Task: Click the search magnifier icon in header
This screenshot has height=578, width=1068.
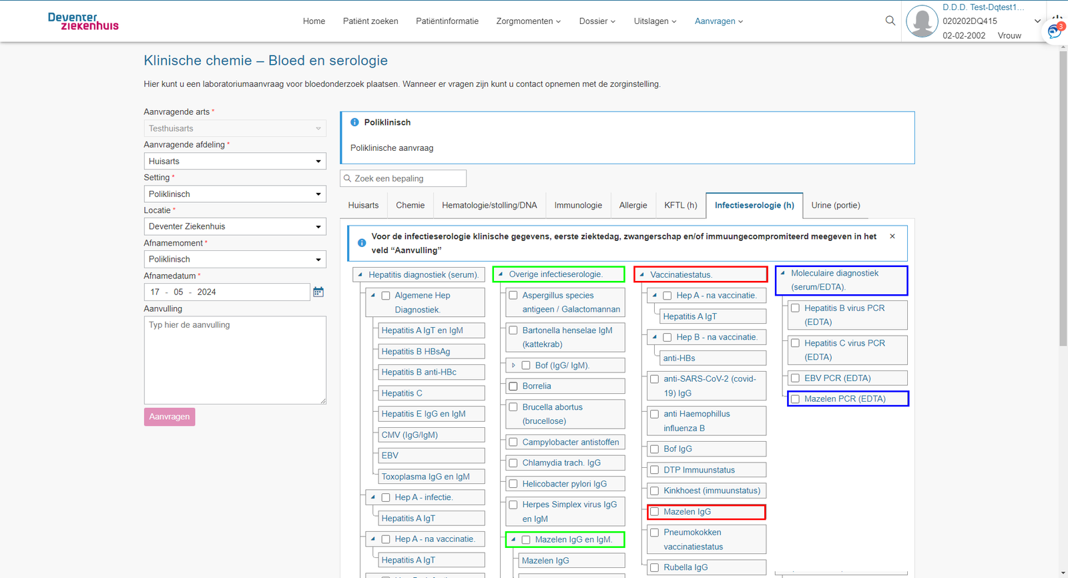Action: [x=890, y=21]
